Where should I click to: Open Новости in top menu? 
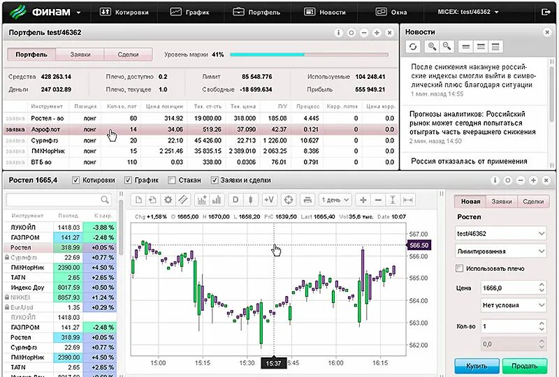[x=325, y=12]
